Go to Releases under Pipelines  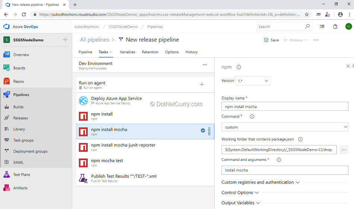20,118
